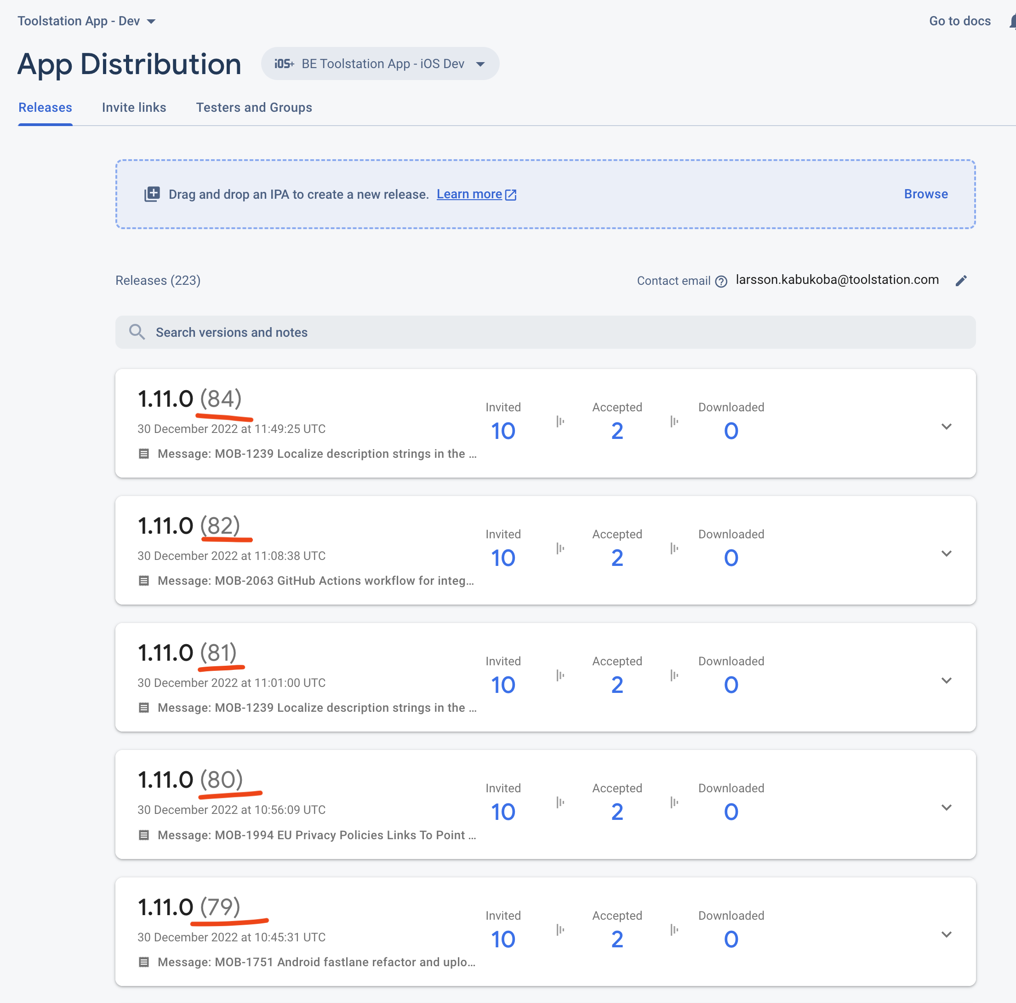Switch to the Invite links tab

point(134,107)
